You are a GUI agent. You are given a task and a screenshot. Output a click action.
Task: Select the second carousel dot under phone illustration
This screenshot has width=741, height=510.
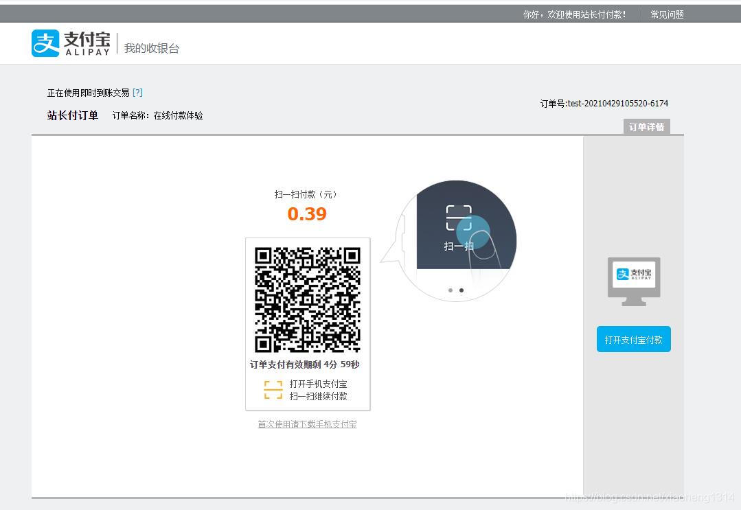tap(461, 290)
